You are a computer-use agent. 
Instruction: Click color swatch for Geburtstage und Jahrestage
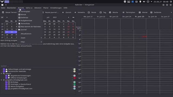[x=75, y=69]
